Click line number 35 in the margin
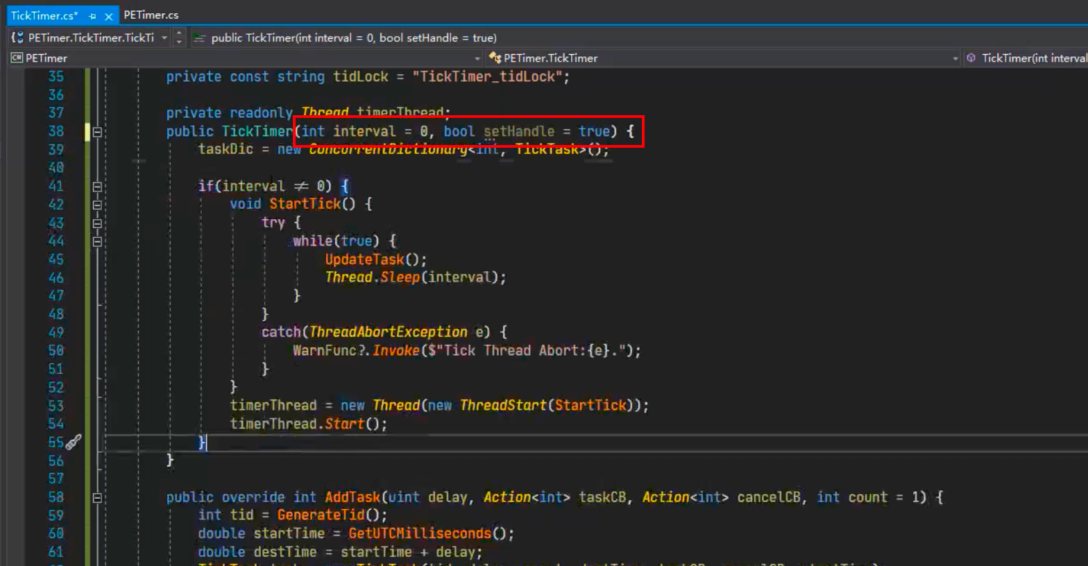1088x566 pixels. tap(56, 76)
